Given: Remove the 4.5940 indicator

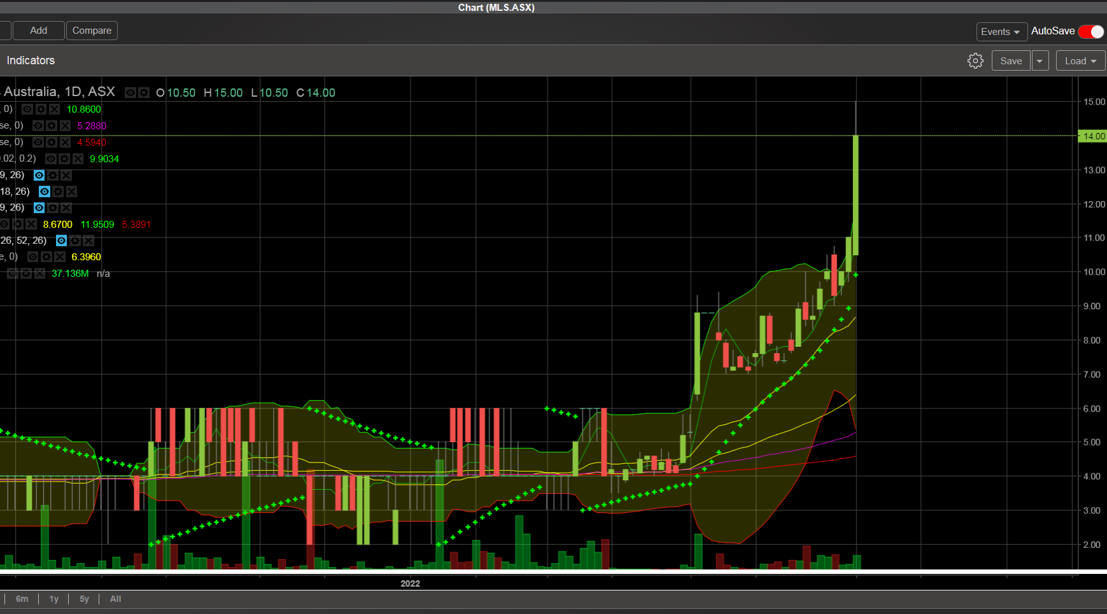Looking at the screenshot, I should click(65, 143).
